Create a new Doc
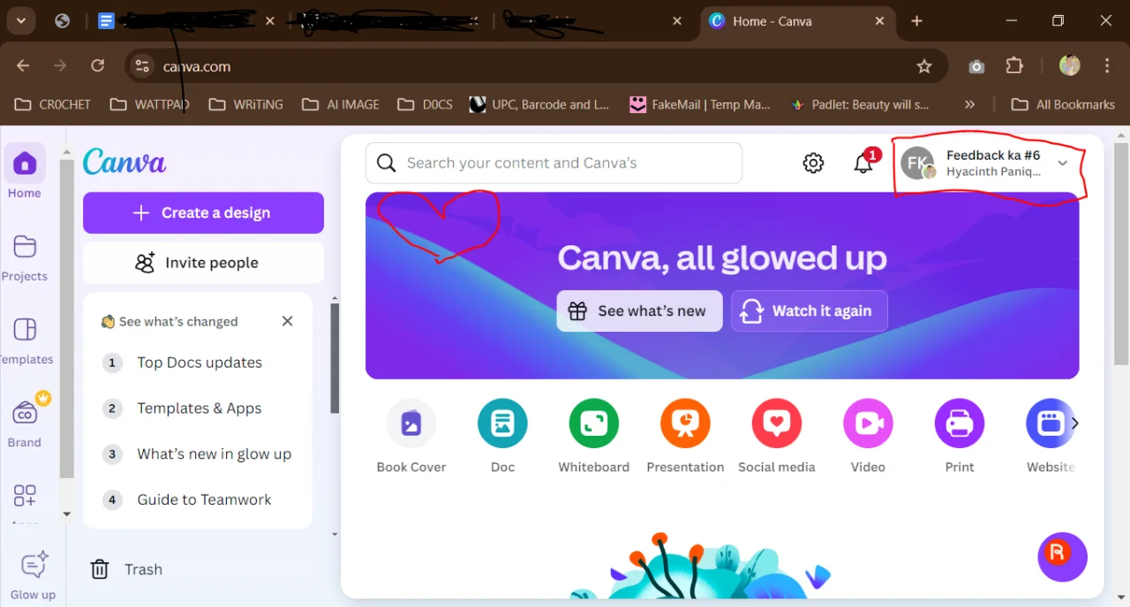 click(502, 437)
